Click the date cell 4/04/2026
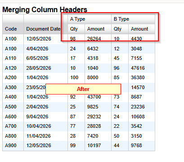This screenshot has height=162, width=184. pos(45,49)
